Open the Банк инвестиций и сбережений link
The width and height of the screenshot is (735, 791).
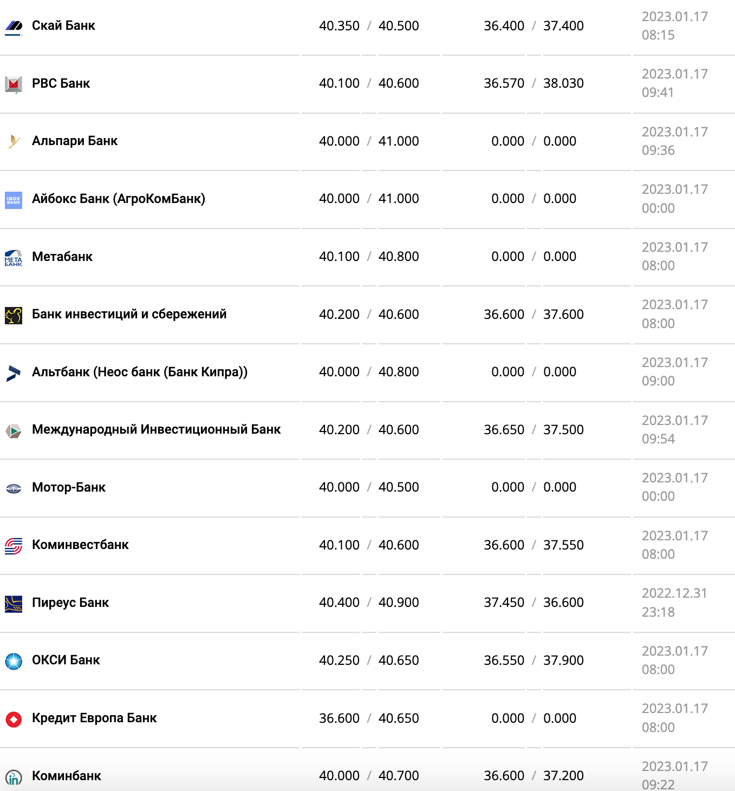(x=129, y=314)
